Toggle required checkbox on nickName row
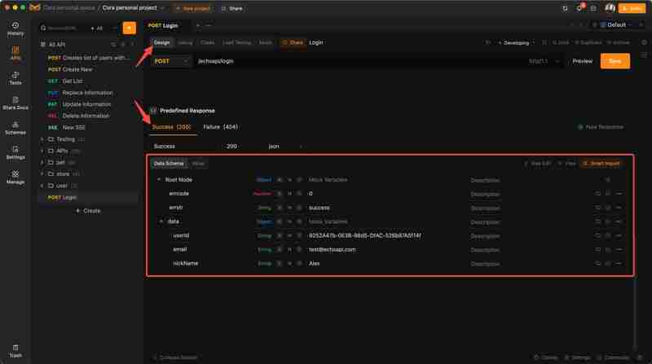Screen dimensions: 652x364 tap(280, 264)
